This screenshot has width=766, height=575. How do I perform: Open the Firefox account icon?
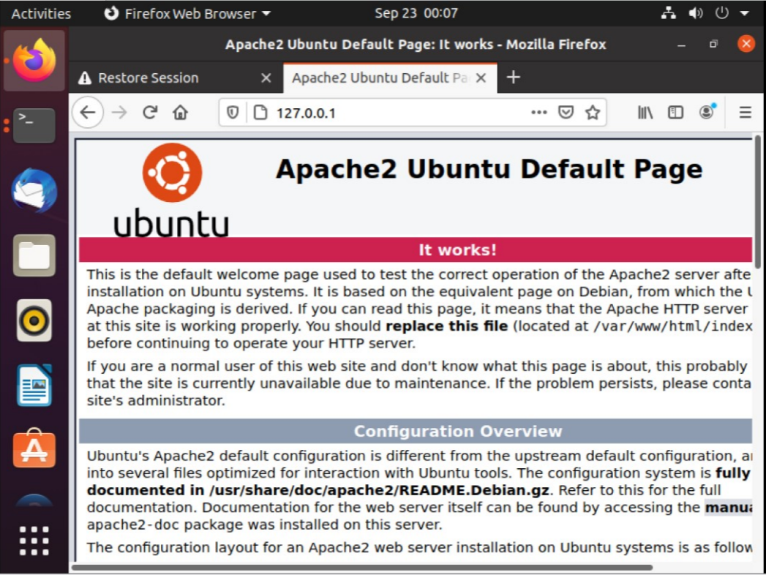pyautogui.click(x=707, y=112)
